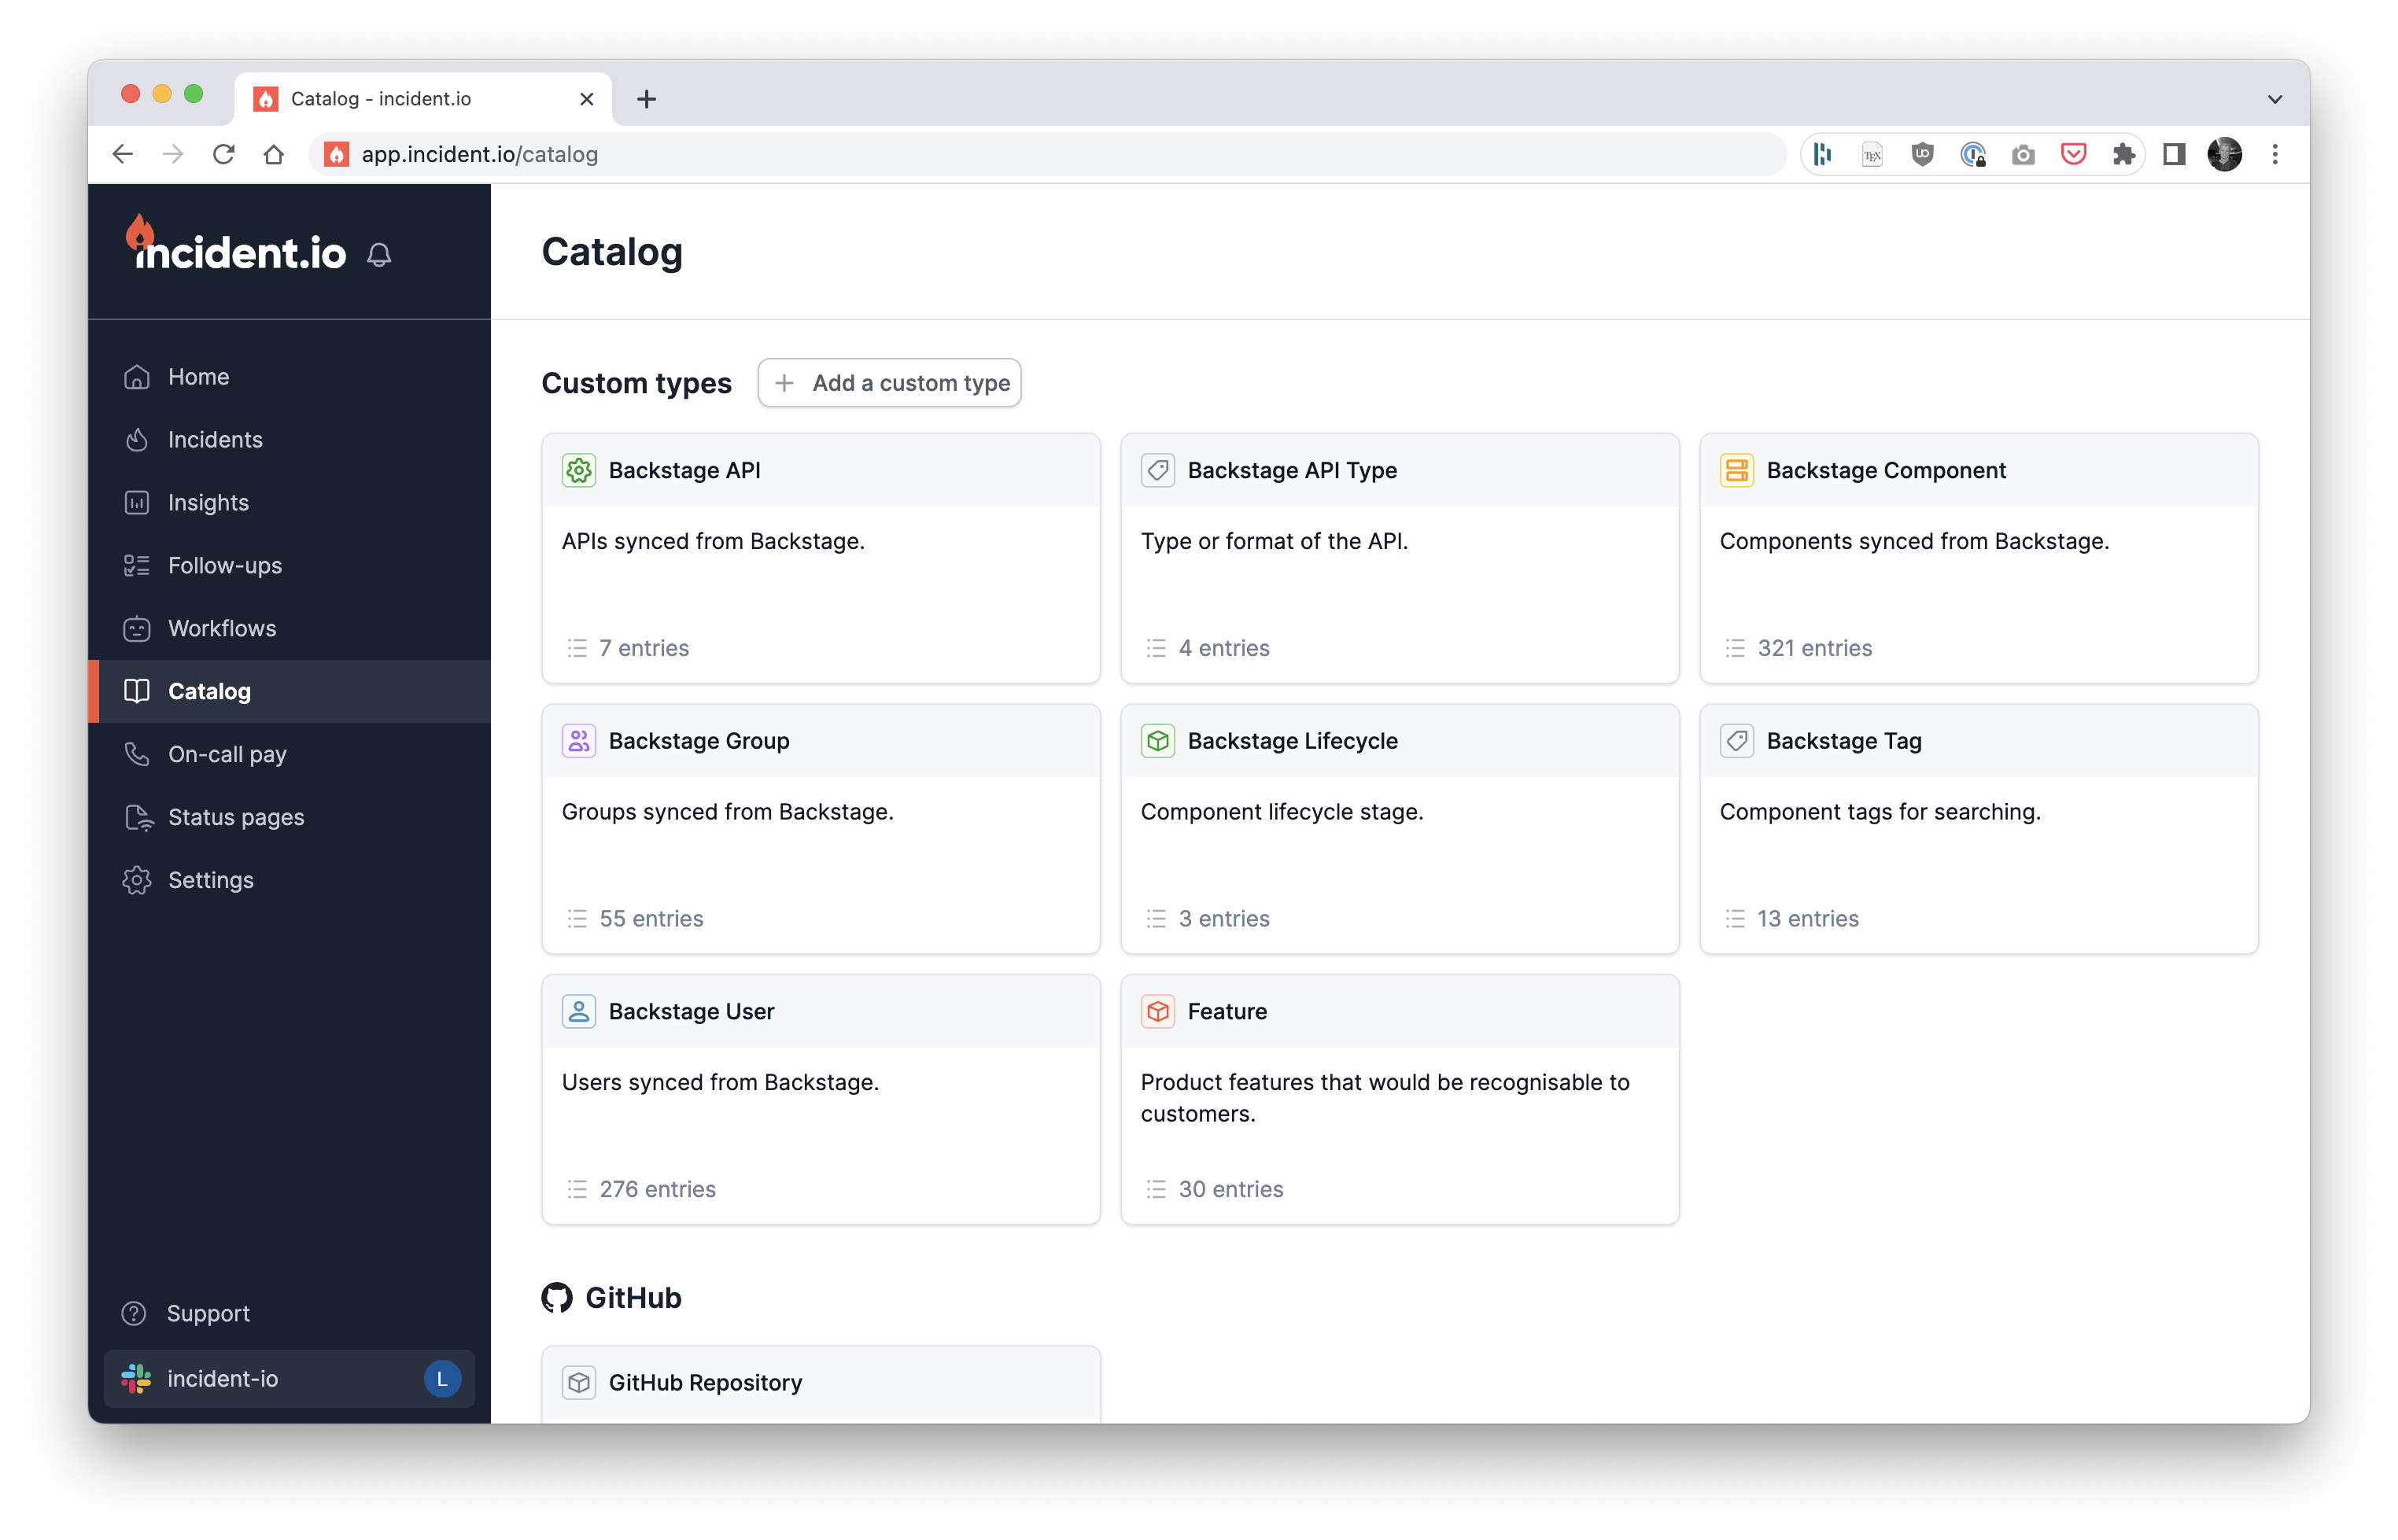The width and height of the screenshot is (2398, 1540).
Task: Open Settings from sidebar
Action: tap(210, 879)
